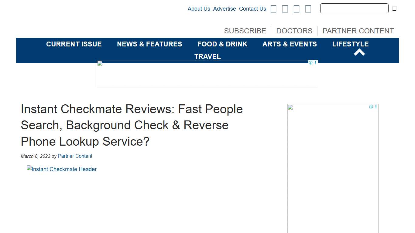The width and height of the screenshot is (415, 233).
Task: Click the SUBSCRIBE link
Action: click(x=245, y=31)
